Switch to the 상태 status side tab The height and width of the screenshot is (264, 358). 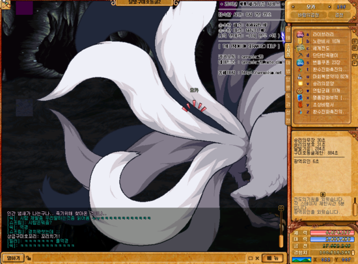288,34
